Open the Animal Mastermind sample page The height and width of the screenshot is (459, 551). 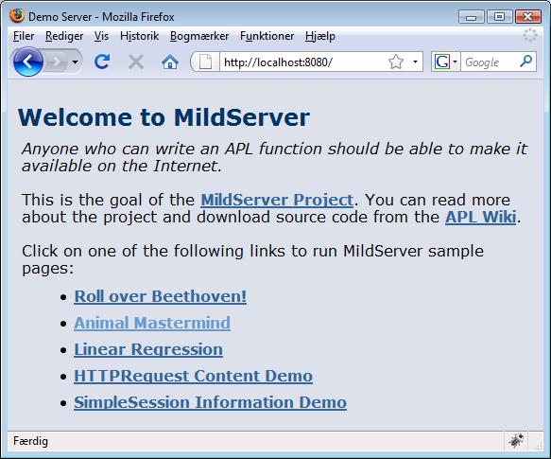[152, 323]
